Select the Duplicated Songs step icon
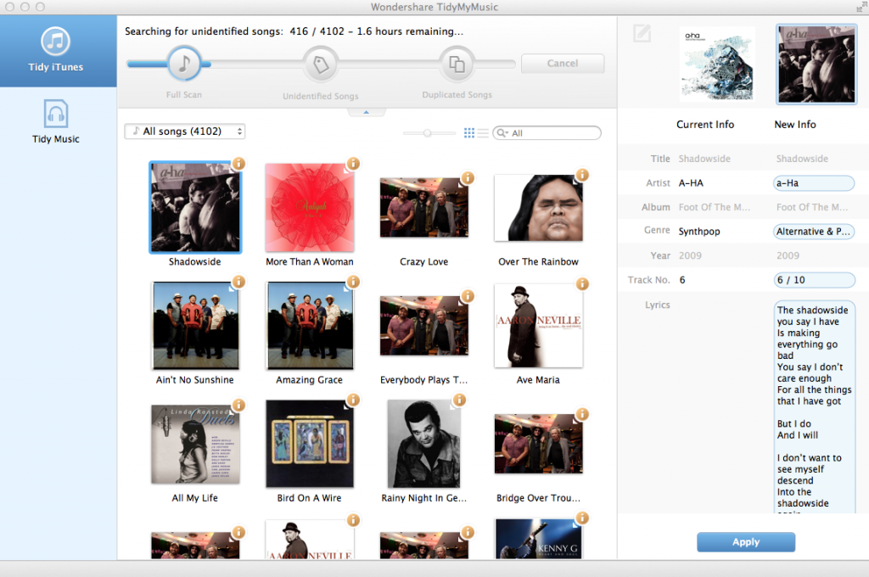 [457, 64]
